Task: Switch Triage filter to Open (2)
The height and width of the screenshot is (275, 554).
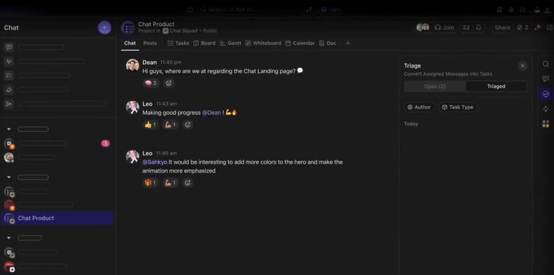Action: click(435, 86)
